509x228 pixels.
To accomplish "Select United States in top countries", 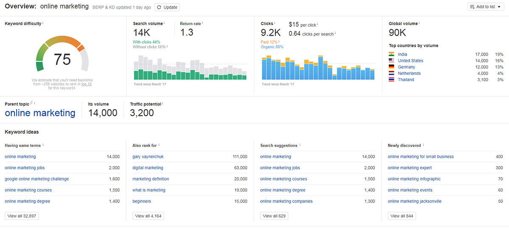I will click(410, 61).
